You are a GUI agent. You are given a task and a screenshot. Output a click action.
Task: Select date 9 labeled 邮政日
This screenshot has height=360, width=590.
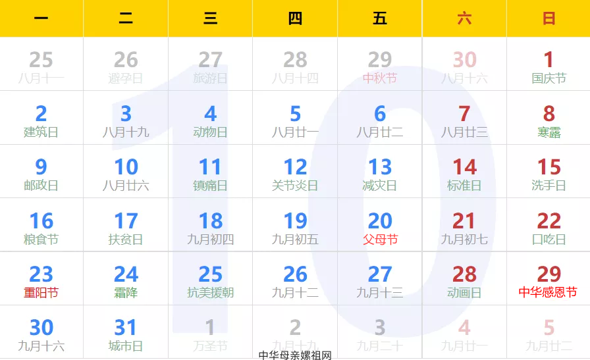click(41, 172)
